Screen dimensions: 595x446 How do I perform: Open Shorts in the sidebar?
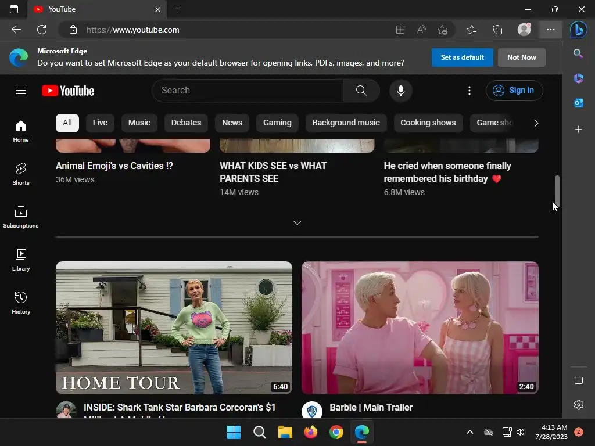point(21,174)
